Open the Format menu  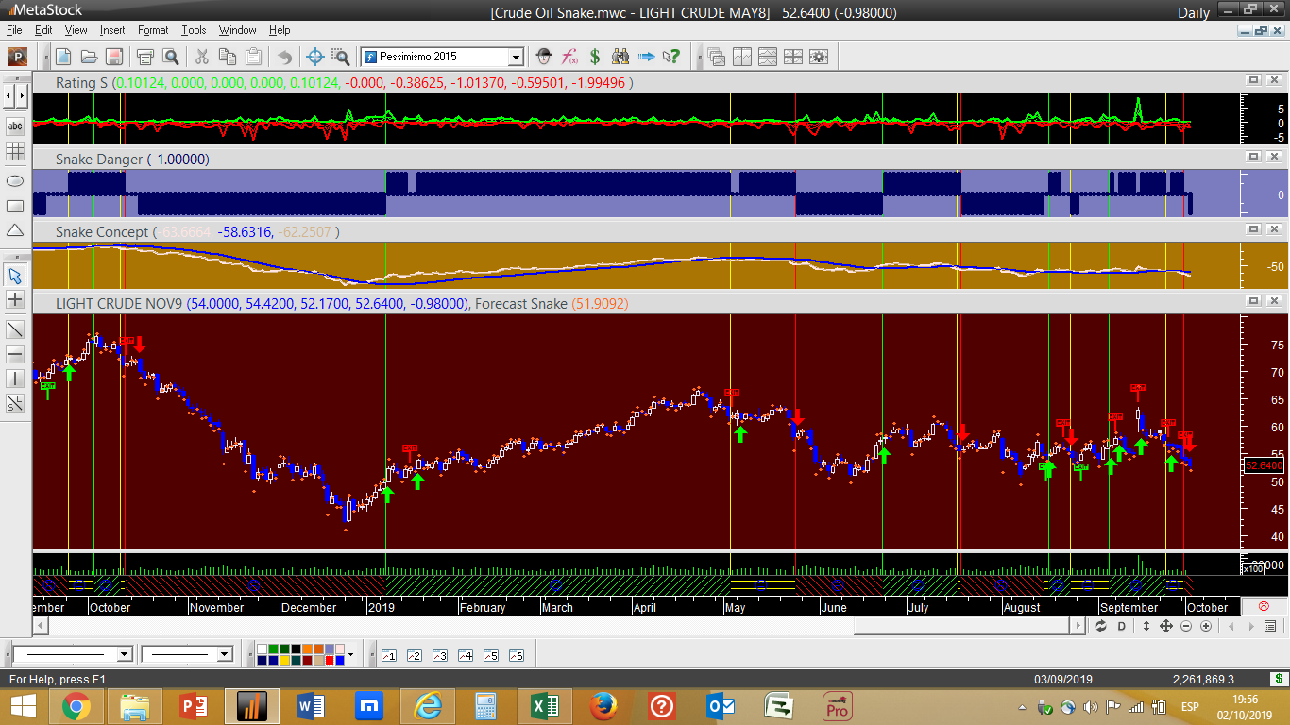[153, 30]
